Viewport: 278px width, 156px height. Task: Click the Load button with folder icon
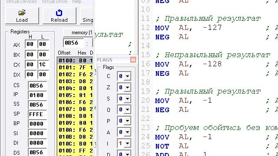coord(22,16)
